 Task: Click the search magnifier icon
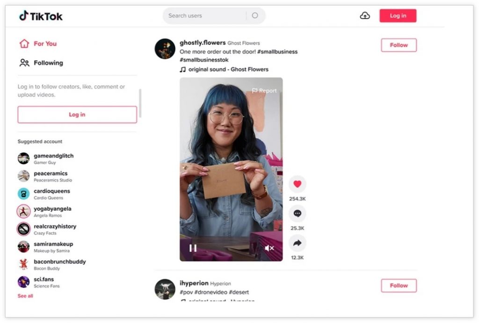pyautogui.click(x=255, y=15)
